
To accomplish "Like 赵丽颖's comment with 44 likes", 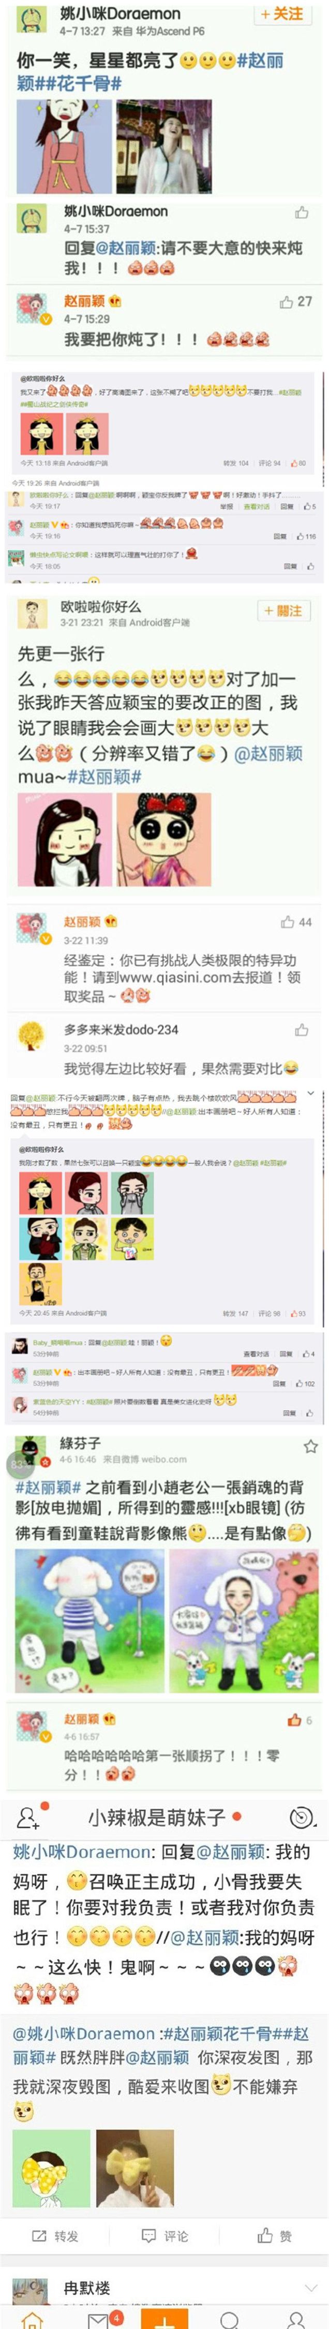I will pyautogui.click(x=296, y=922).
